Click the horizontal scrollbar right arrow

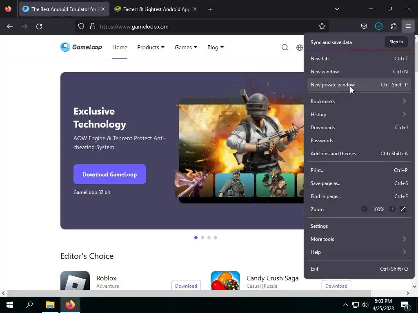pyautogui.click(x=408, y=293)
